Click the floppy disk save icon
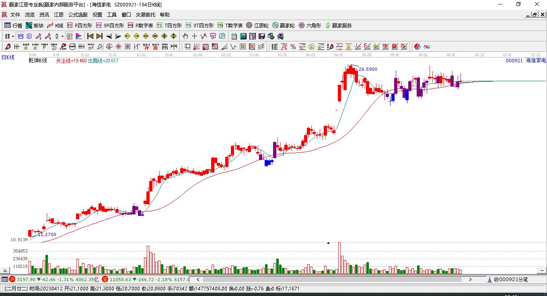Screen dimensions: 547x296 point(262,36)
